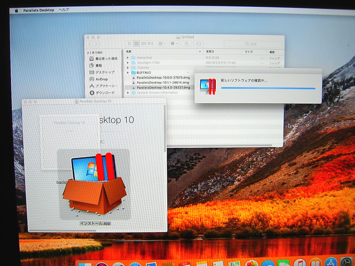Open the Finder action gear dropdown

coord(174,43)
